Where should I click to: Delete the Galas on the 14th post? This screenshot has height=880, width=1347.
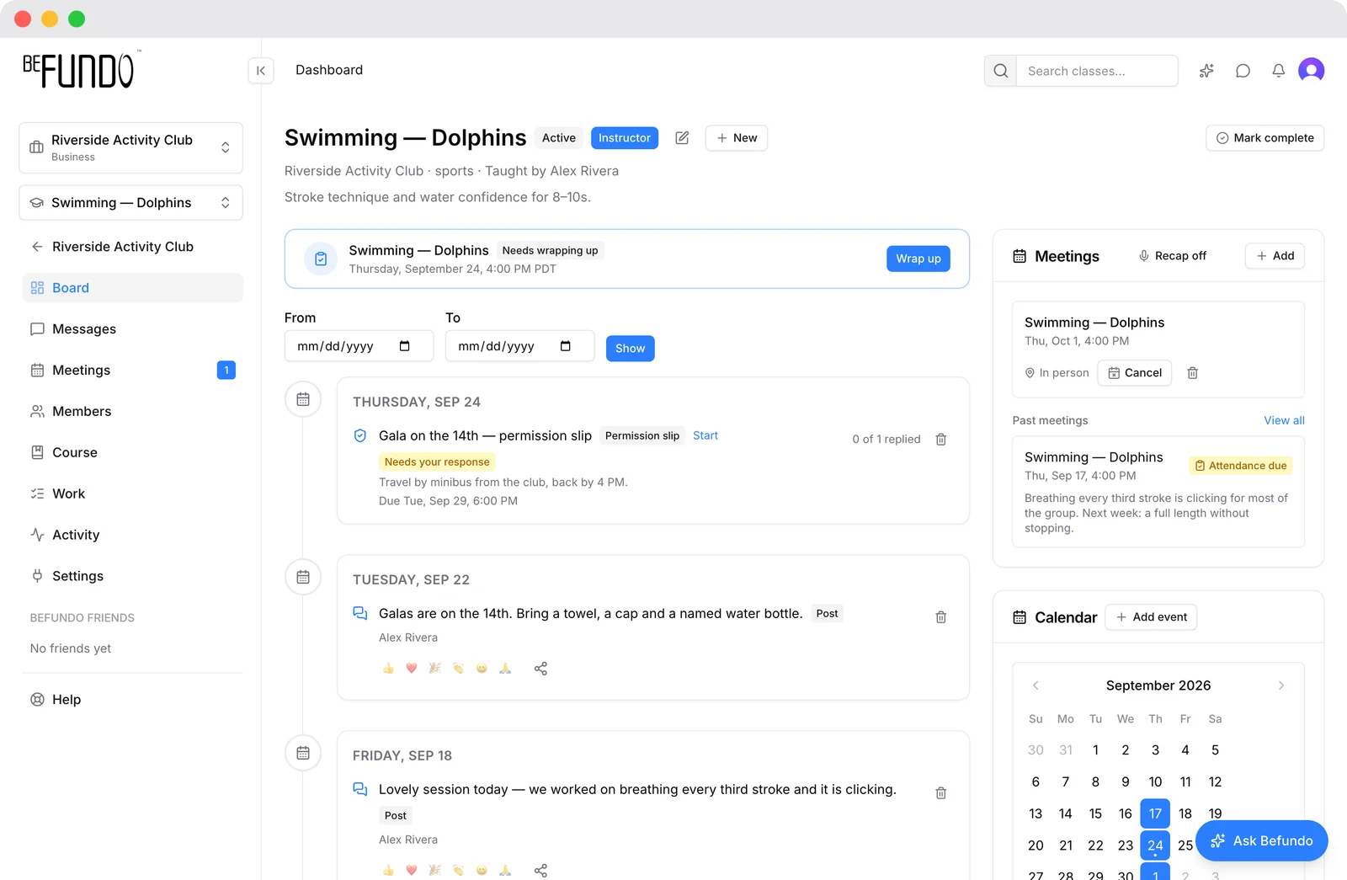click(x=941, y=617)
